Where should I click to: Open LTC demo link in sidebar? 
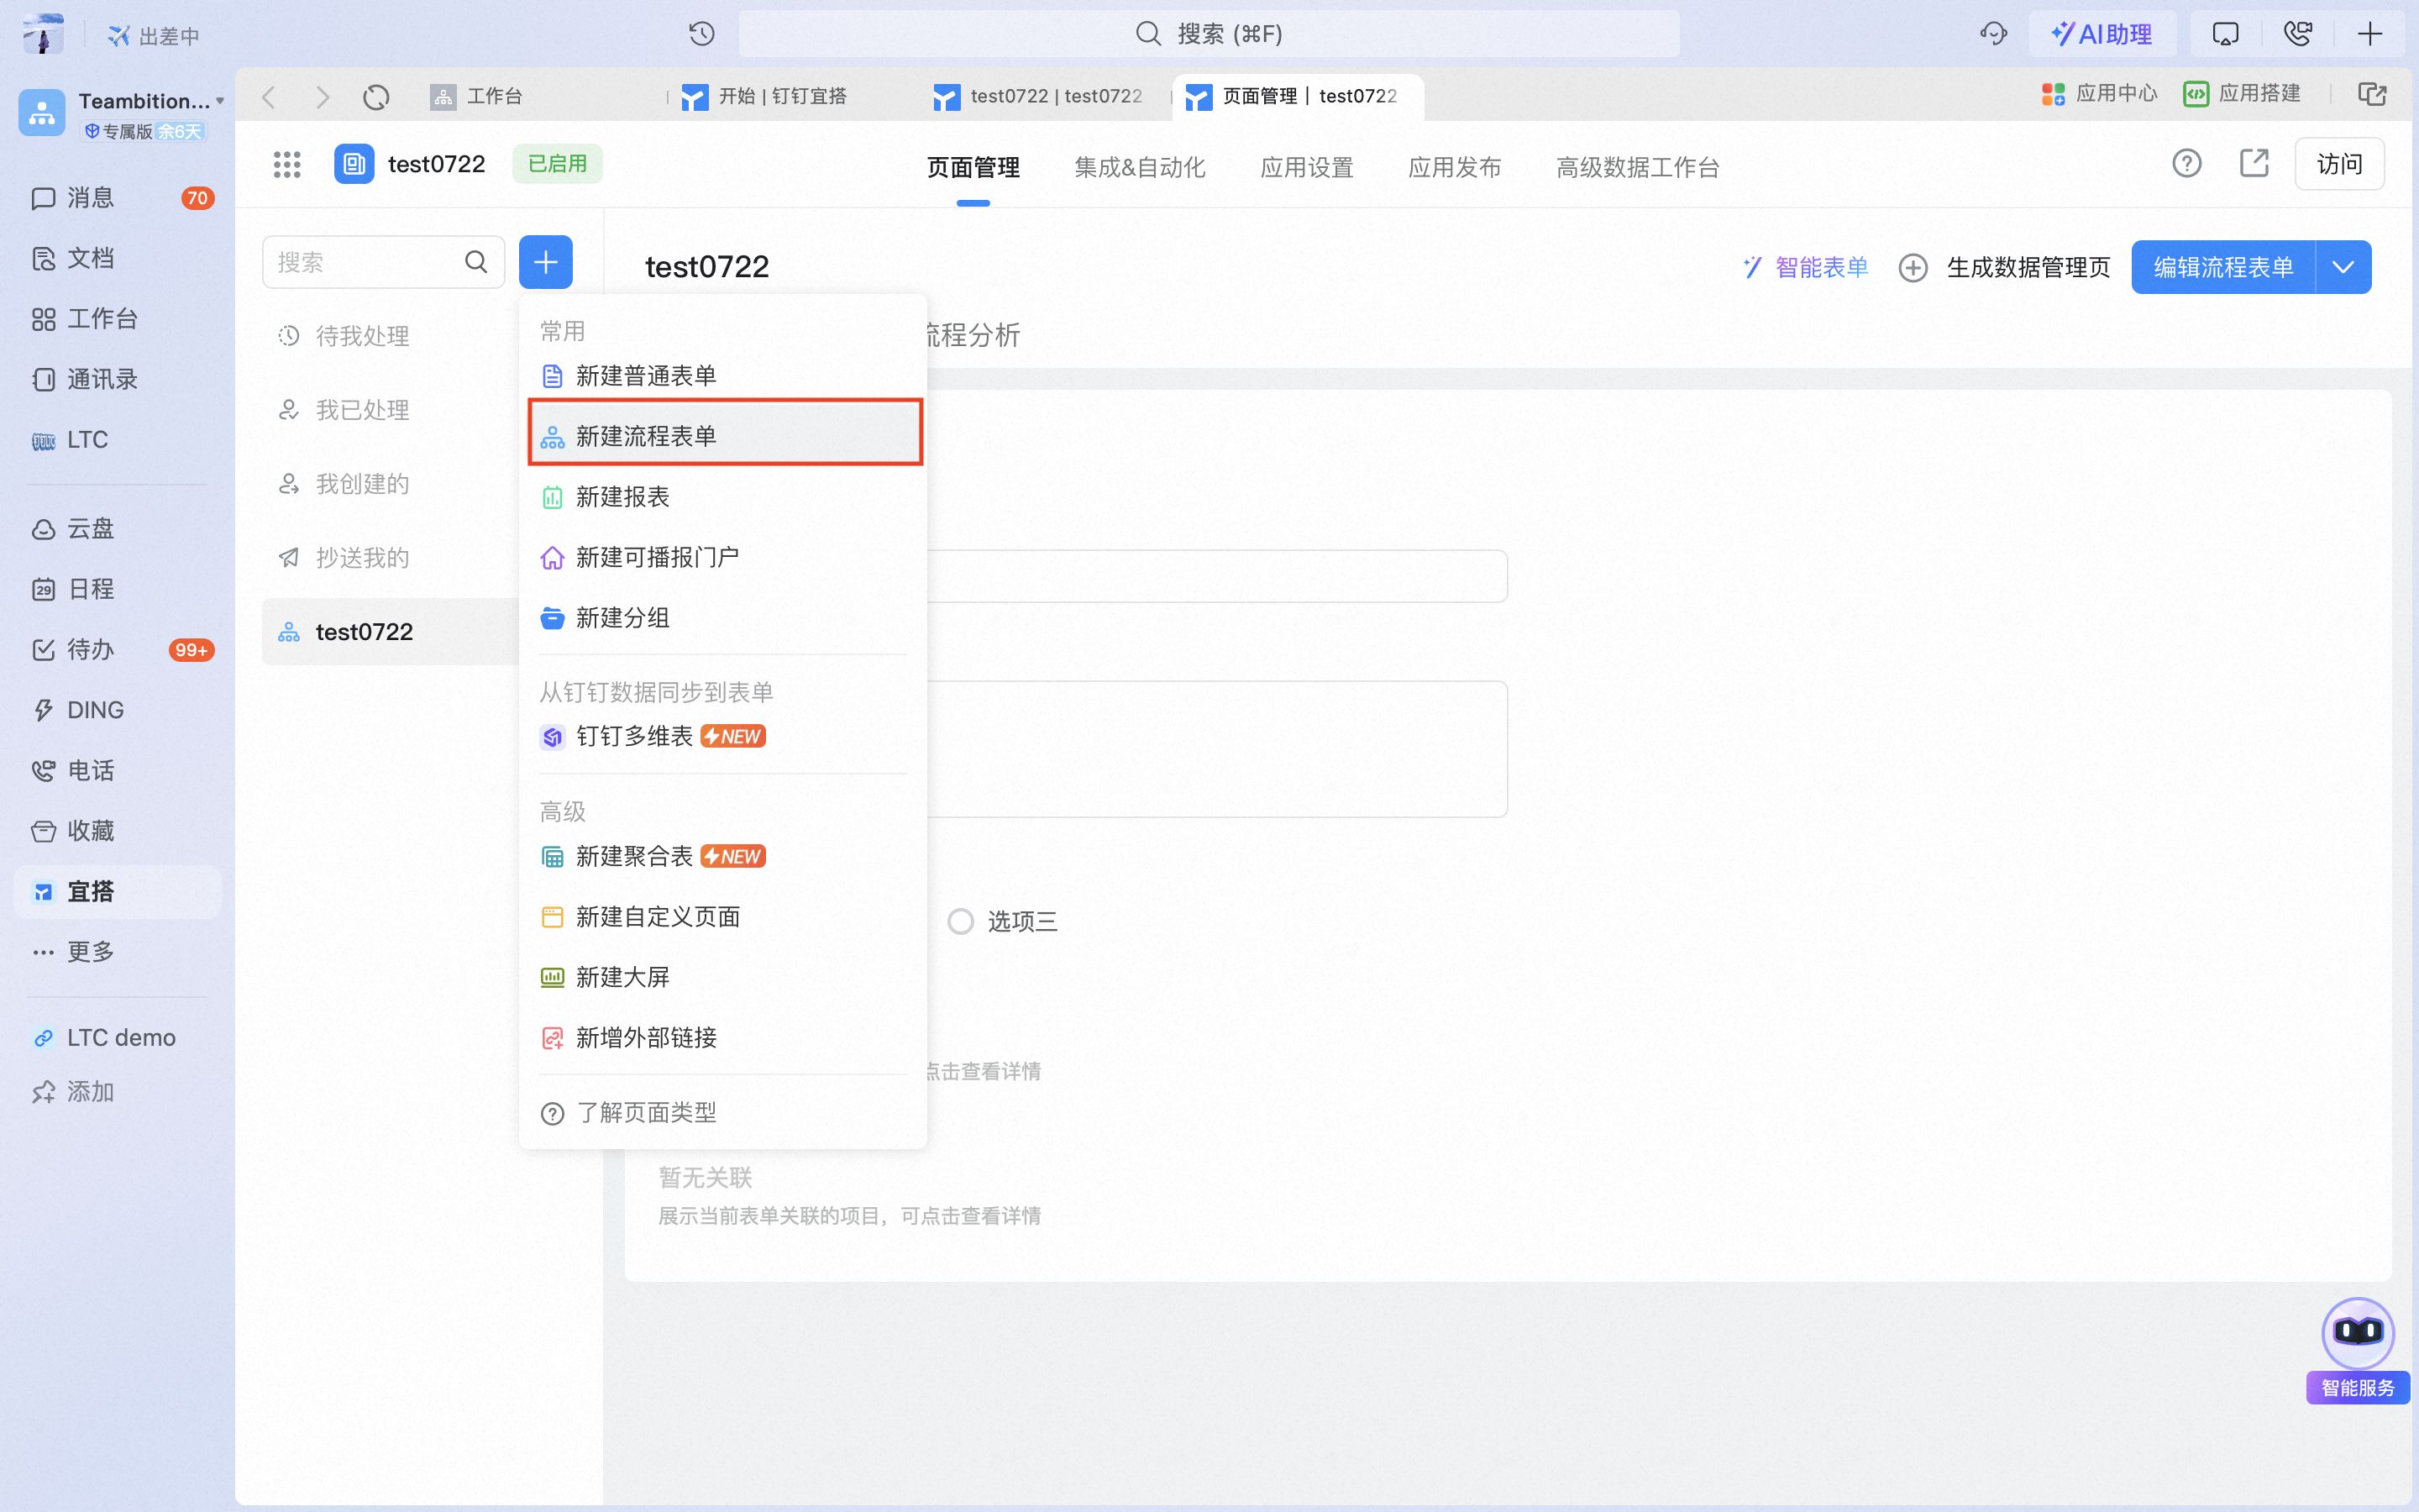(118, 1038)
